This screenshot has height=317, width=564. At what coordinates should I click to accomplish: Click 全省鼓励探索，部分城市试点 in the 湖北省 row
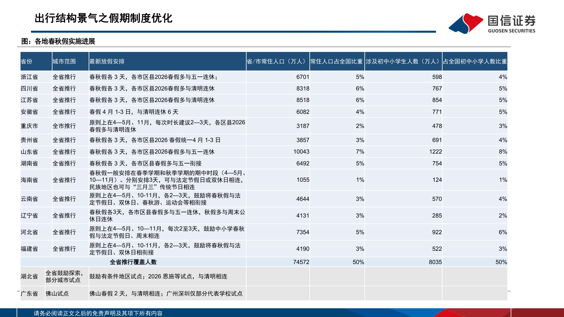point(64,276)
